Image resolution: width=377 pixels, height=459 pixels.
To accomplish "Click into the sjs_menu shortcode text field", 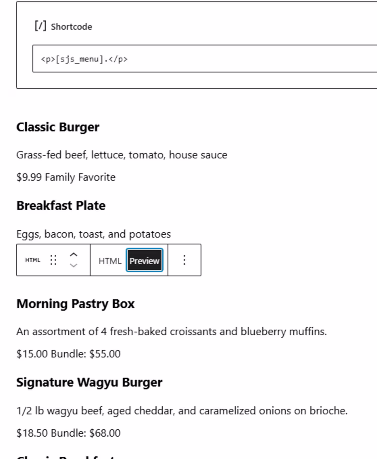I will [201, 59].
